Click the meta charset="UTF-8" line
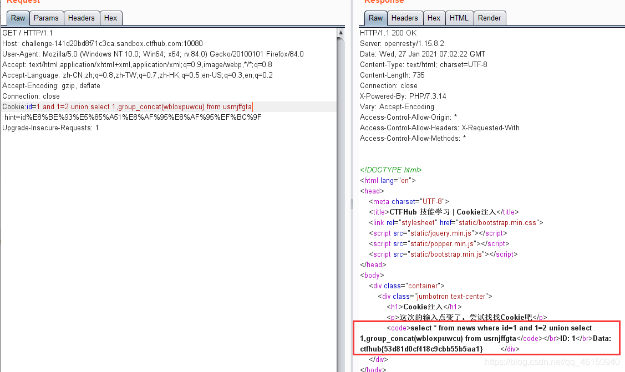The image size is (625, 372). (409, 202)
